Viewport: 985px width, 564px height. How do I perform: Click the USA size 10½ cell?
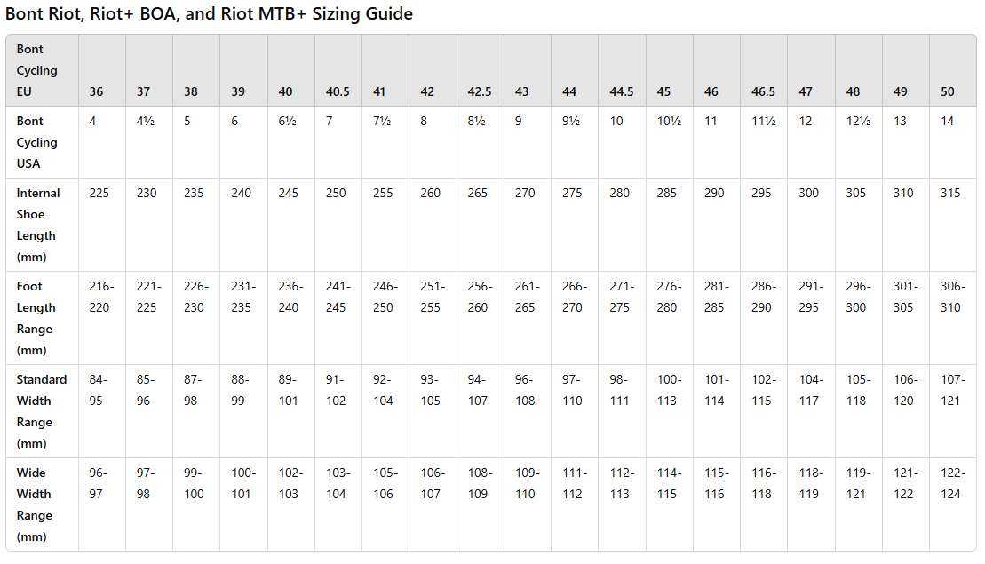click(x=669, y=122)
